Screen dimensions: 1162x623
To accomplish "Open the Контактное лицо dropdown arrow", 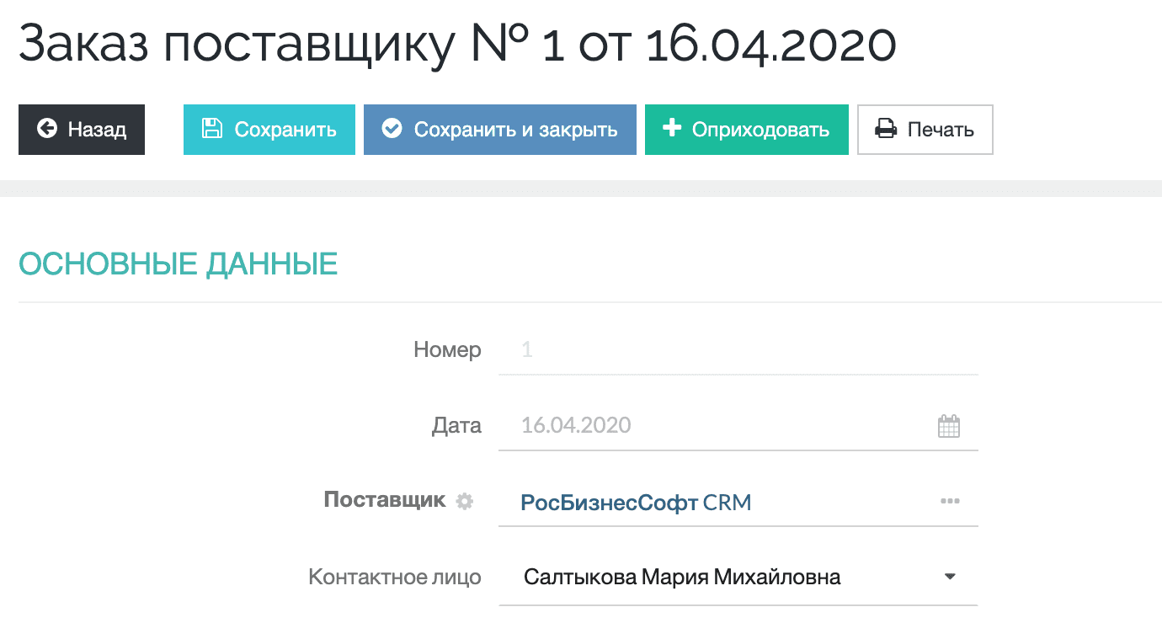I will coord(949,577).
